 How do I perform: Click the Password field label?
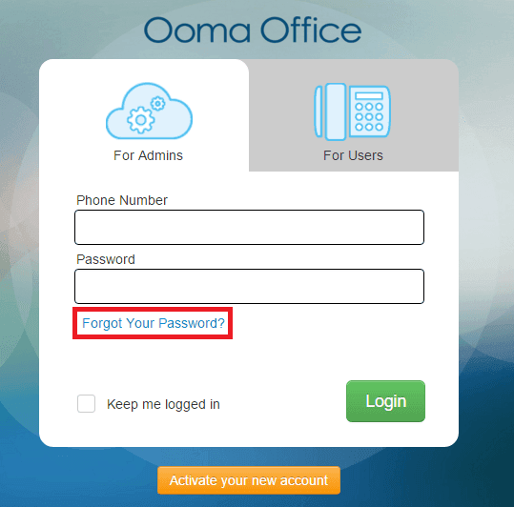click(x=106, y=259)
